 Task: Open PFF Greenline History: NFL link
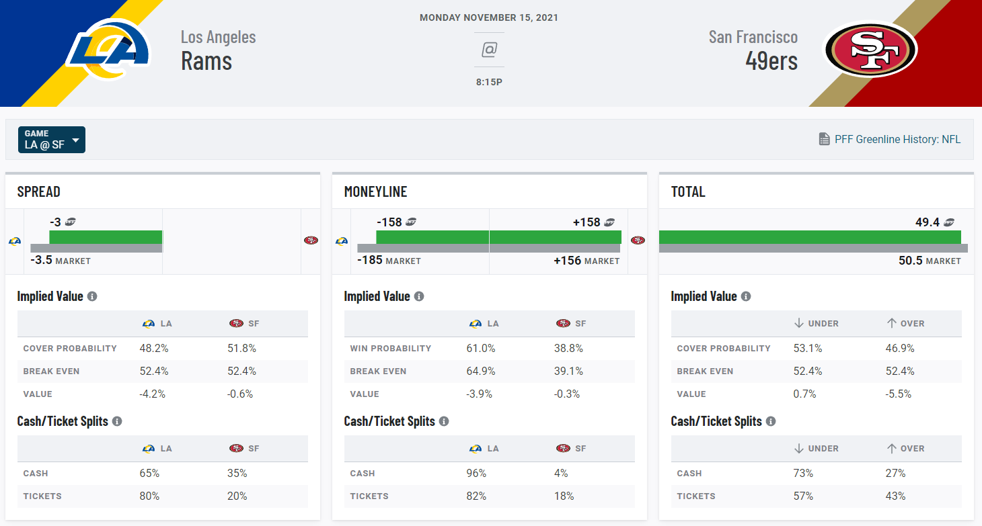pyautogui.click(x=897, y=140)
